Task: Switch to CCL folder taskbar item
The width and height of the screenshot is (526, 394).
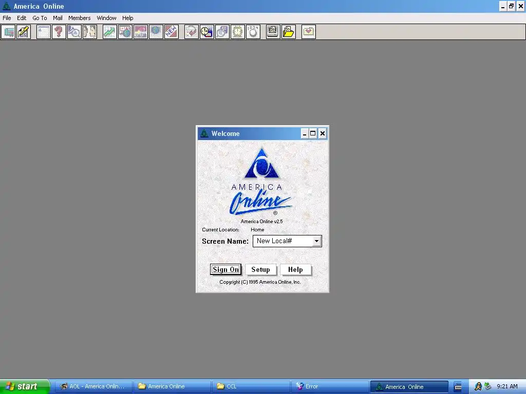Action: point(251,387)
